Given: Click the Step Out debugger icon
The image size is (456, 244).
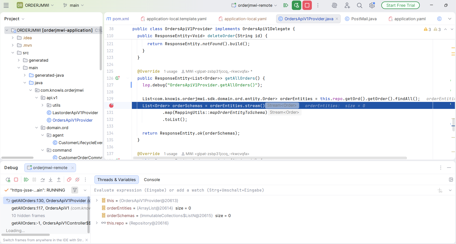Looking at the screenshot, I should tap(59, 180).
